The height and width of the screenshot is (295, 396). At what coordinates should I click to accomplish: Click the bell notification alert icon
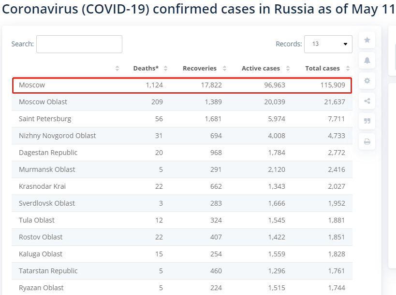point(367,60)
